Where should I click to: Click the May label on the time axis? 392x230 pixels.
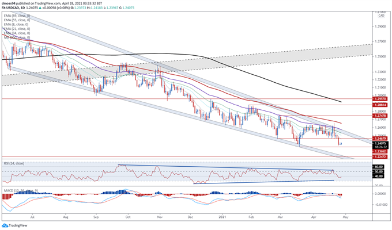(345, 217)
